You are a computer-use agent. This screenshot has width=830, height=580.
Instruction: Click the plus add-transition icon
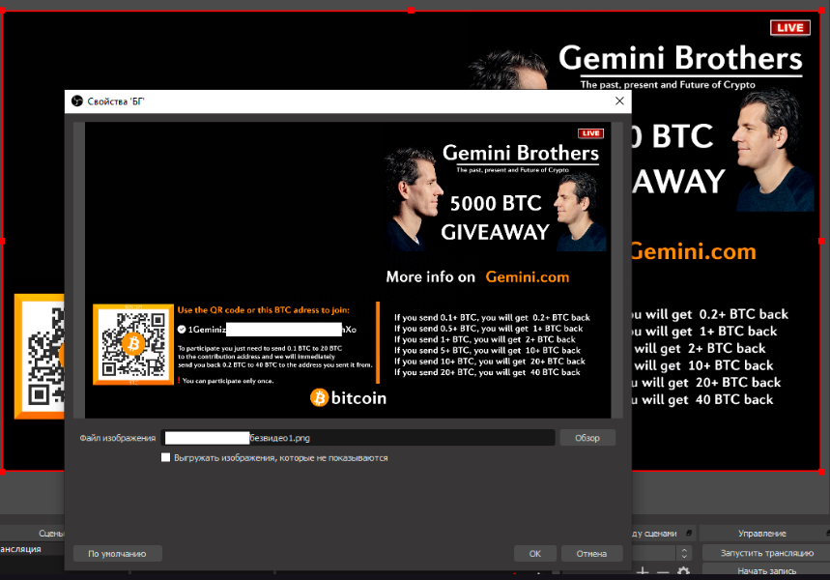[643, 572]
